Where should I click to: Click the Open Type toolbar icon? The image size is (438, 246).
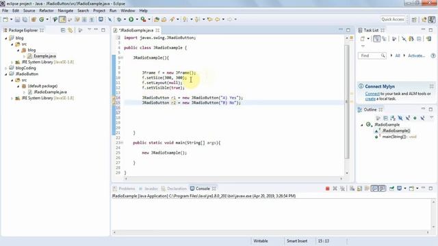coord(157,19)
